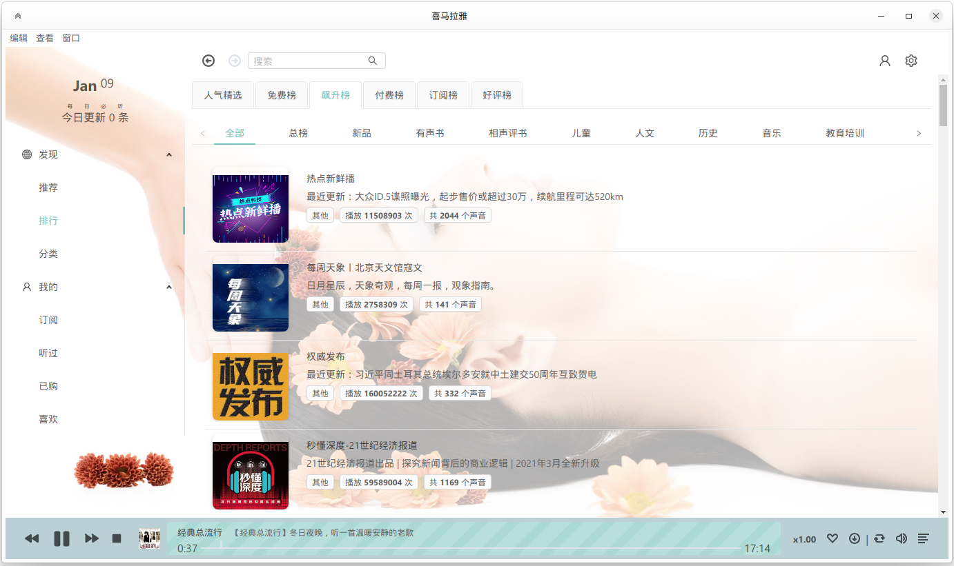The width and height of the screenshot is (954, 566).
Task: Click the fast-forward icon in the player
Action: point(92,538)
